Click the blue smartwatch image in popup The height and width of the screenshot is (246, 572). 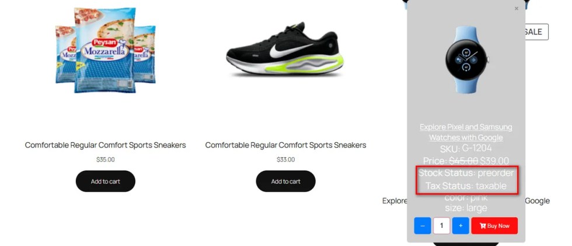[x=466, y=60]
